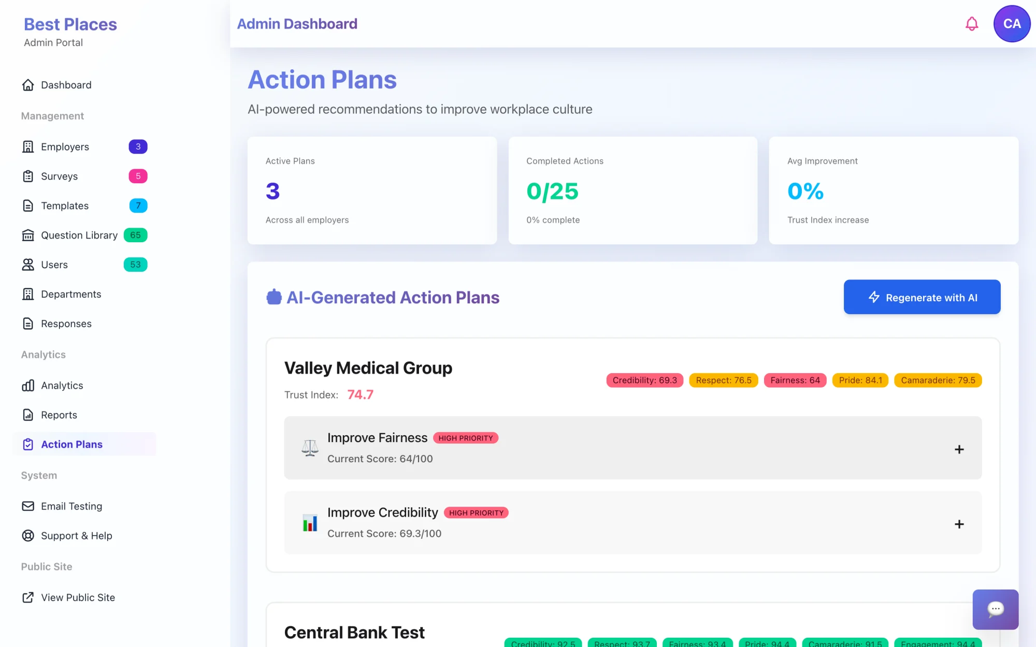
Task: Click the scales icon beside Improve Fairness
Action: point(310,448)
